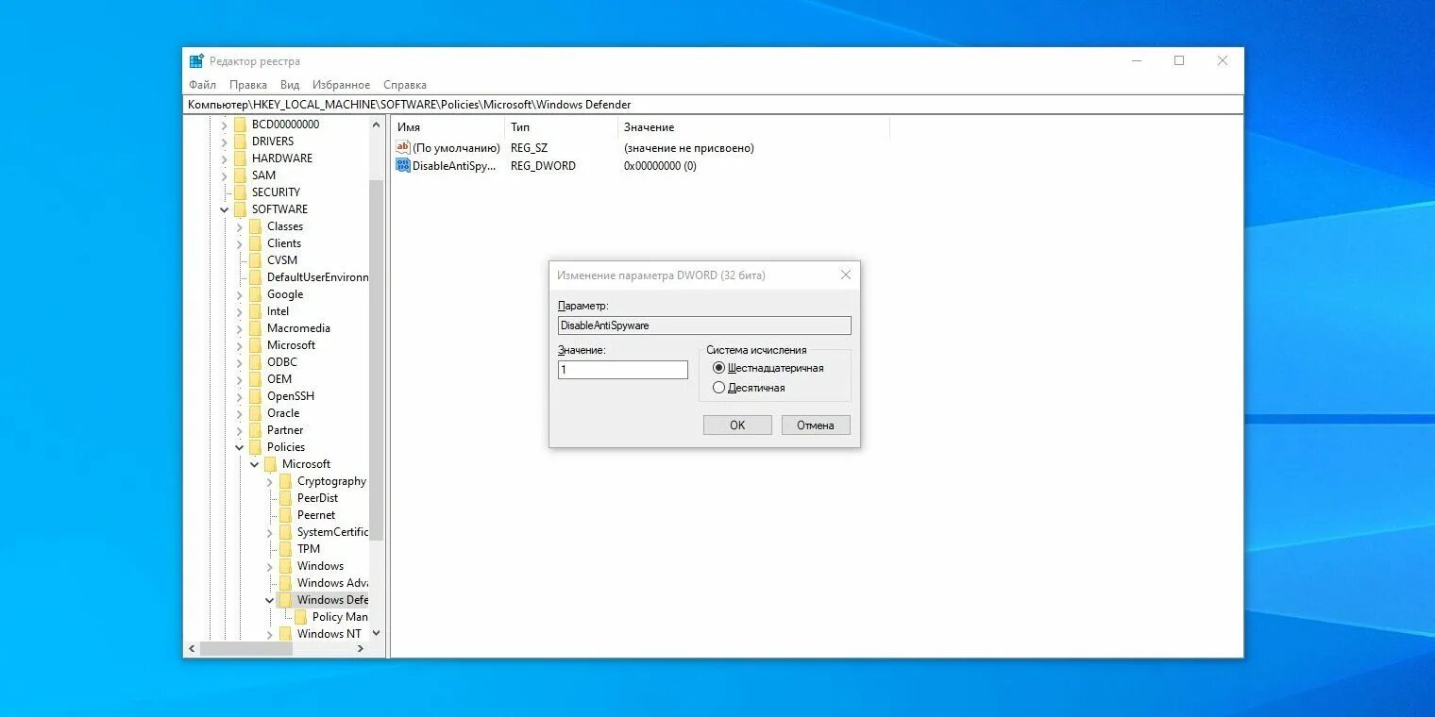Screen dimensions: 1435x717
Task: Close the DWORD edit dialog
Action: [x=846, y=275]
